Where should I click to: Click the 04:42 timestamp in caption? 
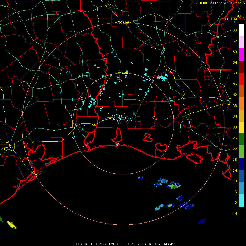point(168,244)
